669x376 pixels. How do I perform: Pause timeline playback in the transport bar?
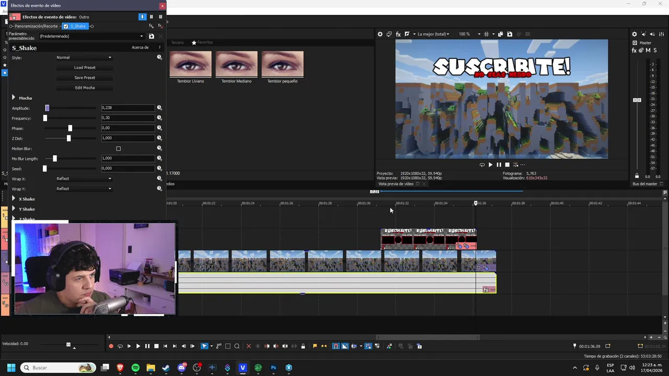147,346
